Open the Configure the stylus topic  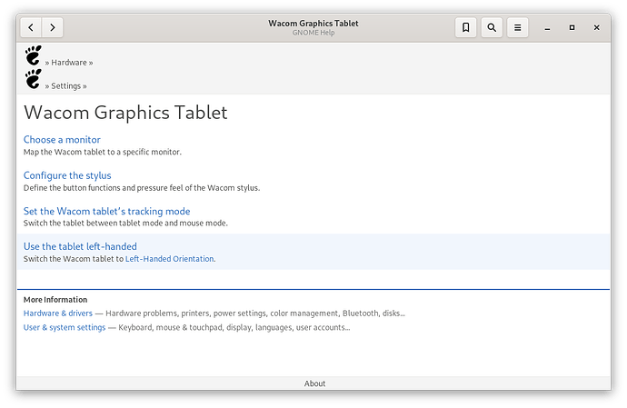click(x=67, y=175)
